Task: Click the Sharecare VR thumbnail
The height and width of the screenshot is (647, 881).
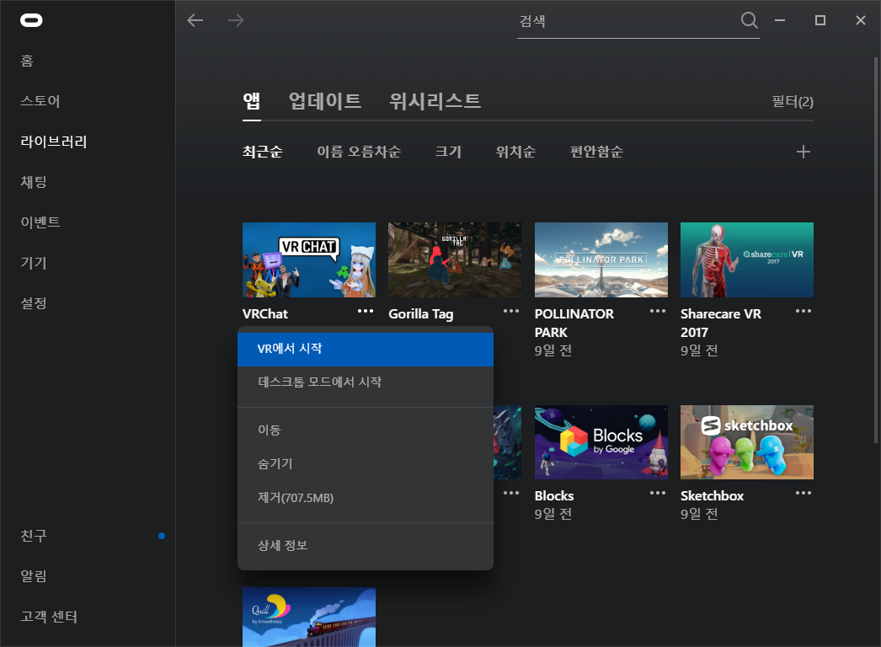Action: tap(747, 259)
